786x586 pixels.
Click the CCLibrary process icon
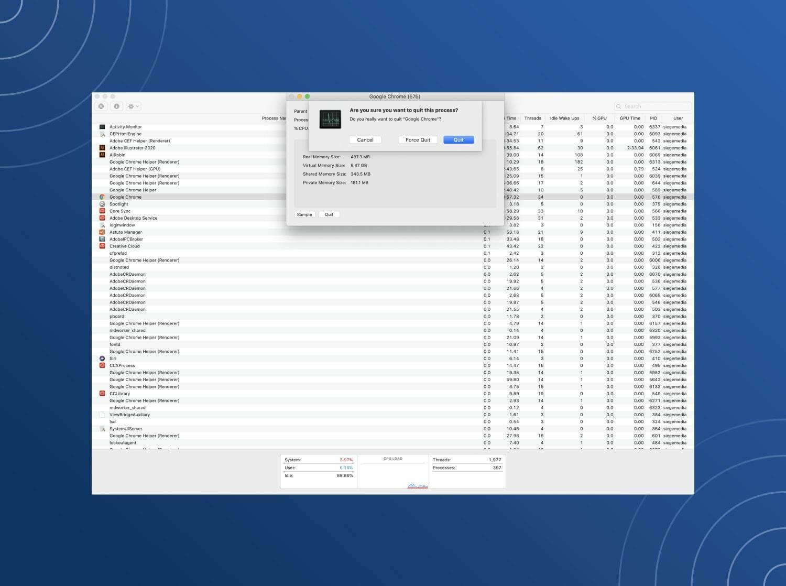coord(102,394)
